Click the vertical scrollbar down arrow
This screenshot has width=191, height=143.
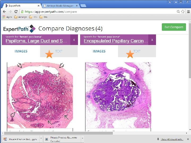190,129
